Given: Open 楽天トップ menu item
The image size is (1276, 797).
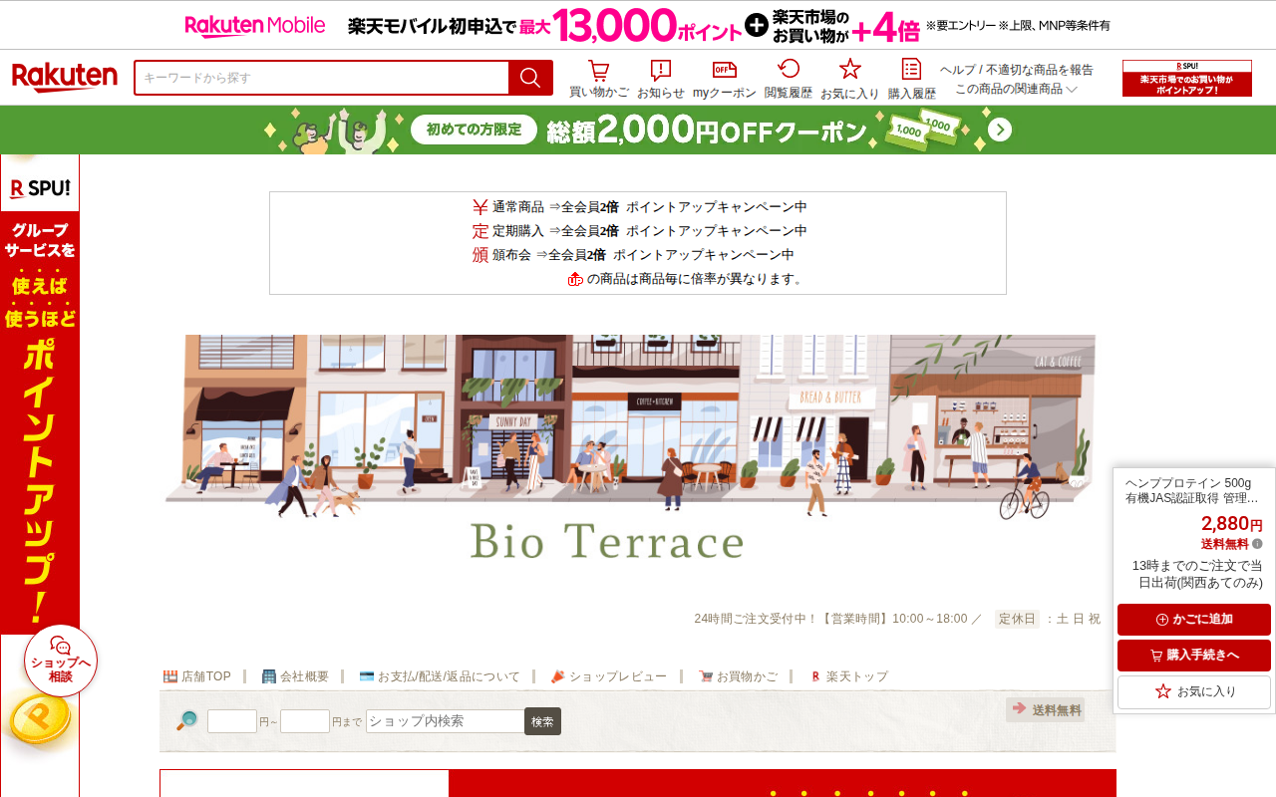Looking at the screenshot, I should coord(848,676).
